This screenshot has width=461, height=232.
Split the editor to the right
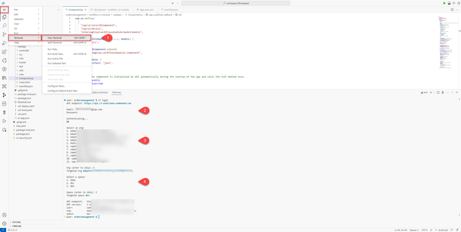click(452, 10)
